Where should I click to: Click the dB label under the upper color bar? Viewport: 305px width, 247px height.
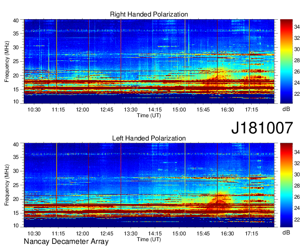click(286, 109)
